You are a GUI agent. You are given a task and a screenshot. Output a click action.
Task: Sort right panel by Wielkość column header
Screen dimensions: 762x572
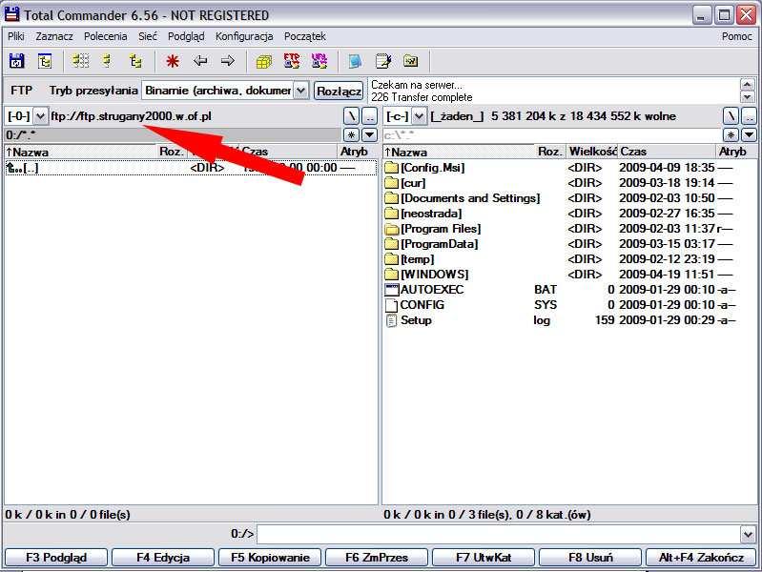592,152
